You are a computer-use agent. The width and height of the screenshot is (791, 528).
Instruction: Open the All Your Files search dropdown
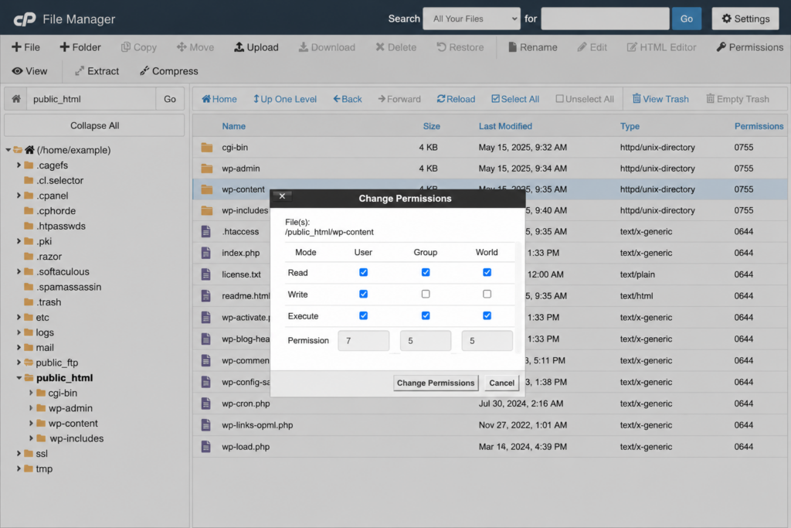click(472, 19)
